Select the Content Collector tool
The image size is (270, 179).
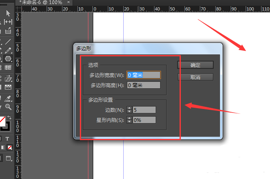coord(8,31)
